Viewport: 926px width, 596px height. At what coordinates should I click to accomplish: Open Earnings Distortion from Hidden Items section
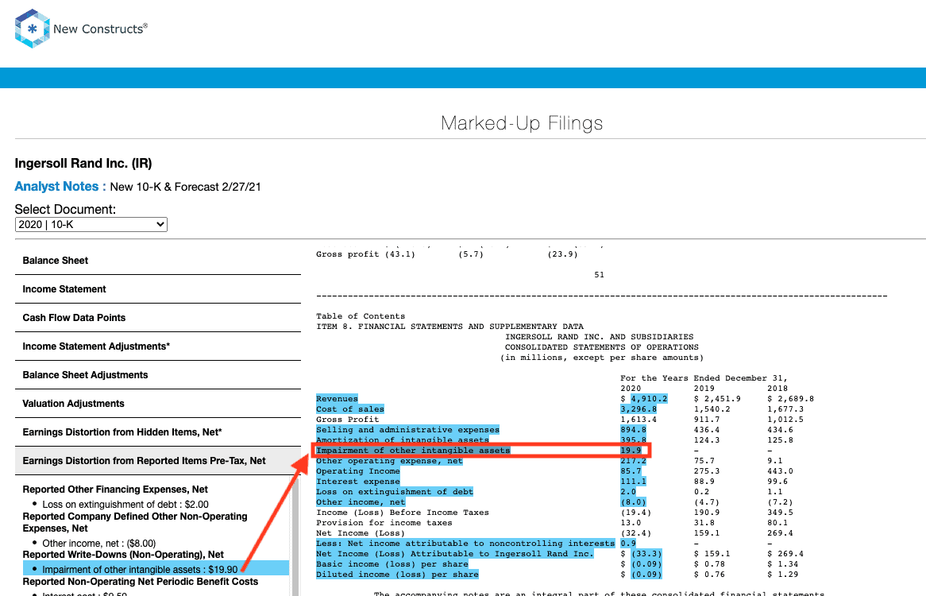[158, 432]
